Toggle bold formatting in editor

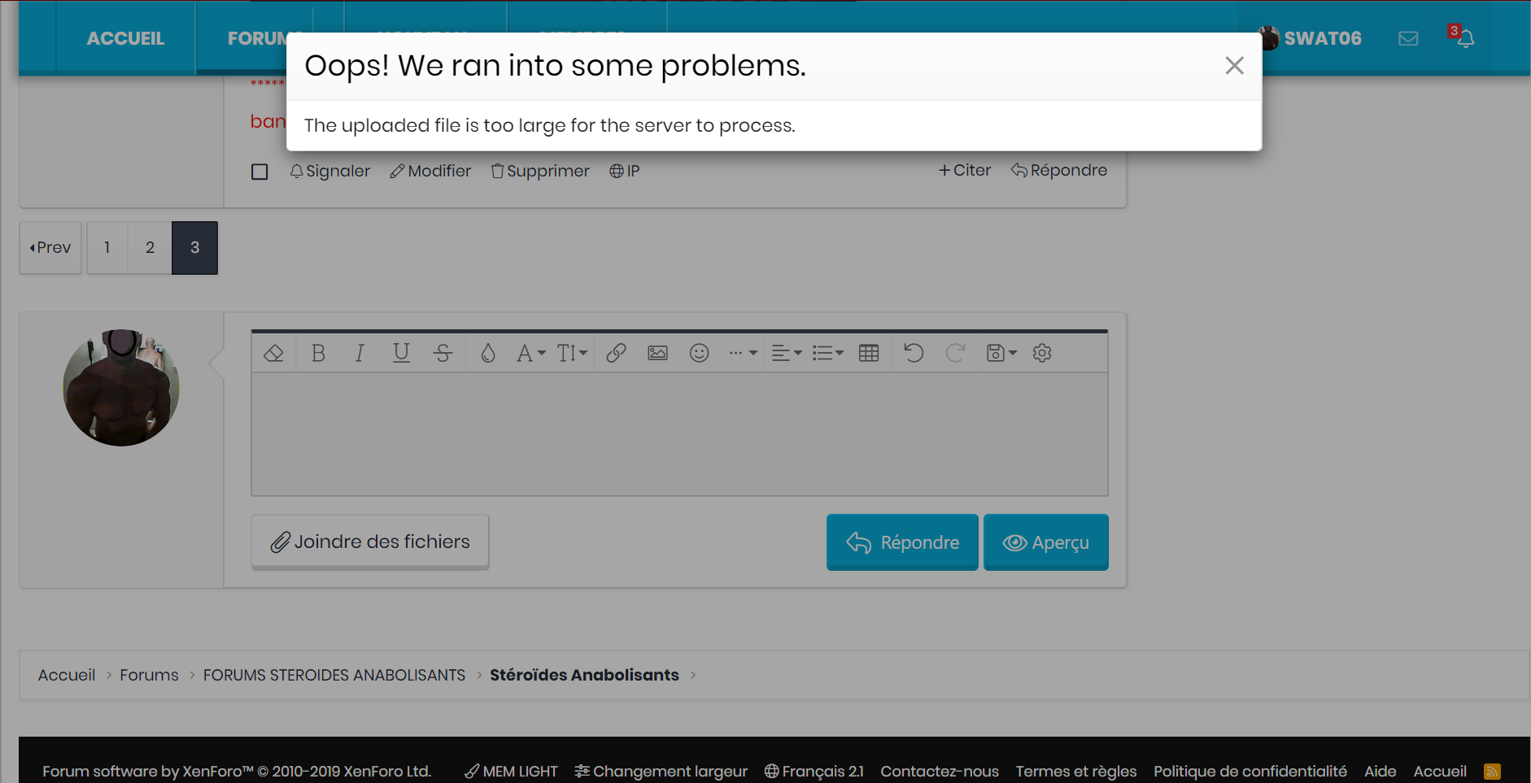(x=318, y=353)
